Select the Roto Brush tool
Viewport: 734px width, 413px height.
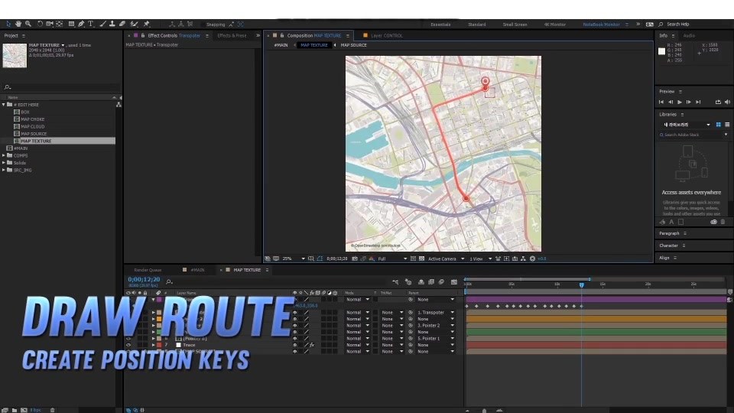click(x=135, y=24)
